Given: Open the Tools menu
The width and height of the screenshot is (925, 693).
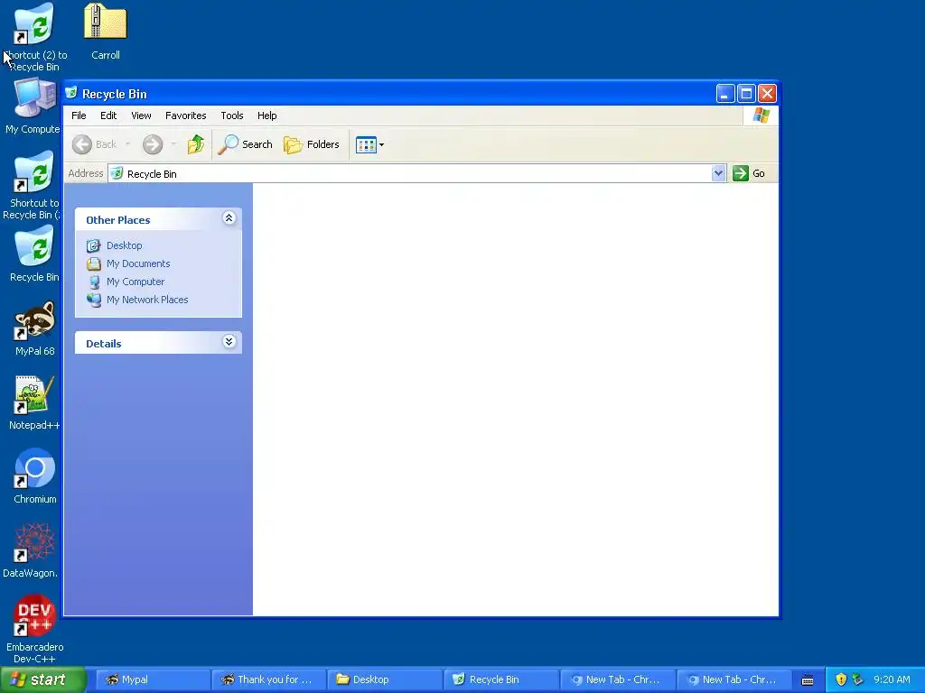Looking at the screenshot, I should click(x=232, y=115).
